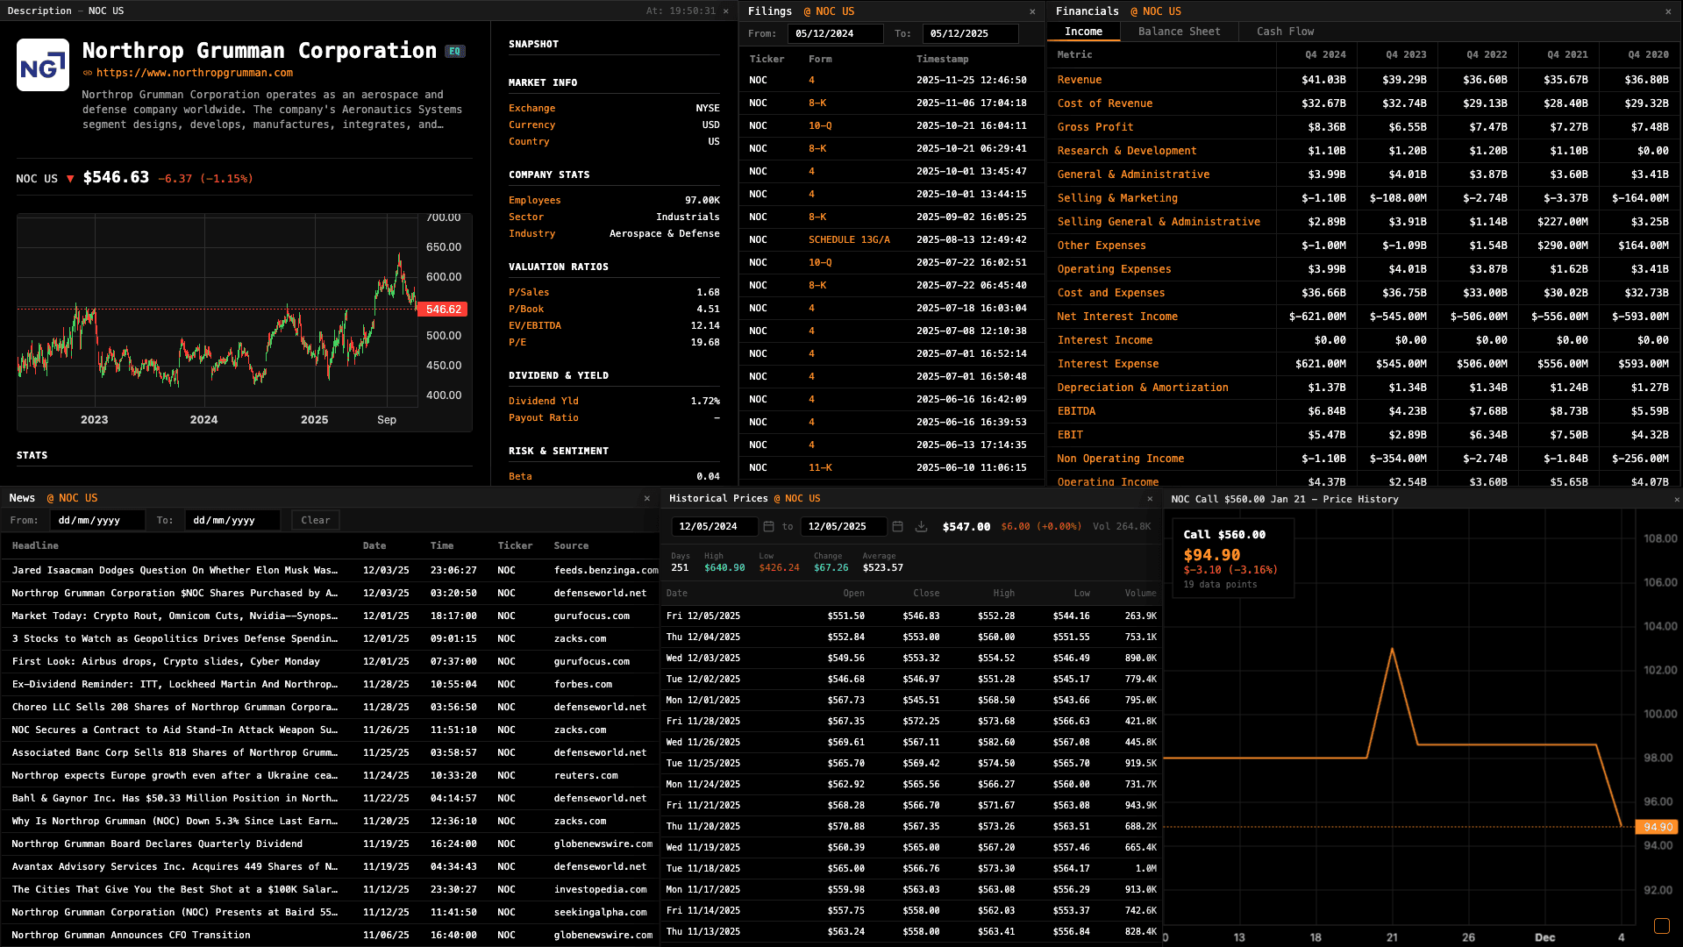1683x947 pixels.
Task: Click the Timestamp column header in Filings
Action: click(x=942, y=59)
